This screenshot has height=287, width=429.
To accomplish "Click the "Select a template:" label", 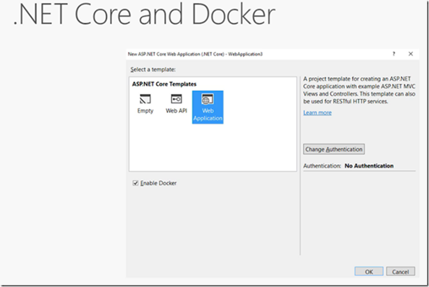I will point(153,69).
